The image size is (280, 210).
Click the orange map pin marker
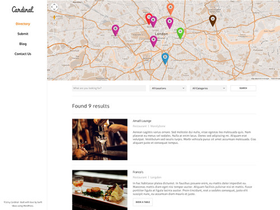(x=170, y=8)
